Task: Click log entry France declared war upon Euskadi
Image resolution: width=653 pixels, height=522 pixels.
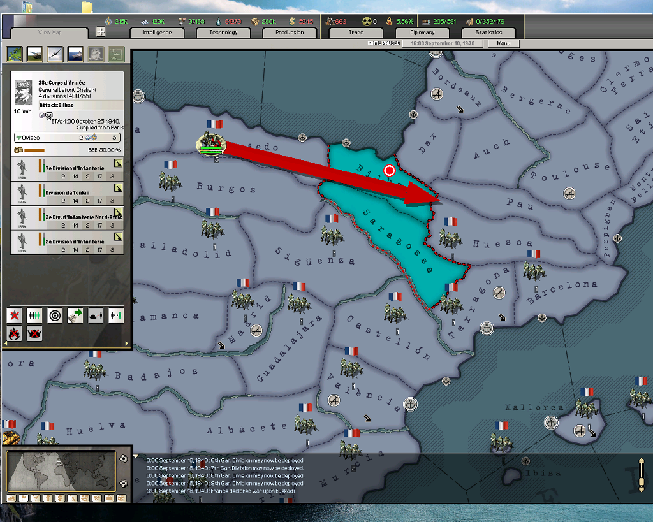Action: 221,491
